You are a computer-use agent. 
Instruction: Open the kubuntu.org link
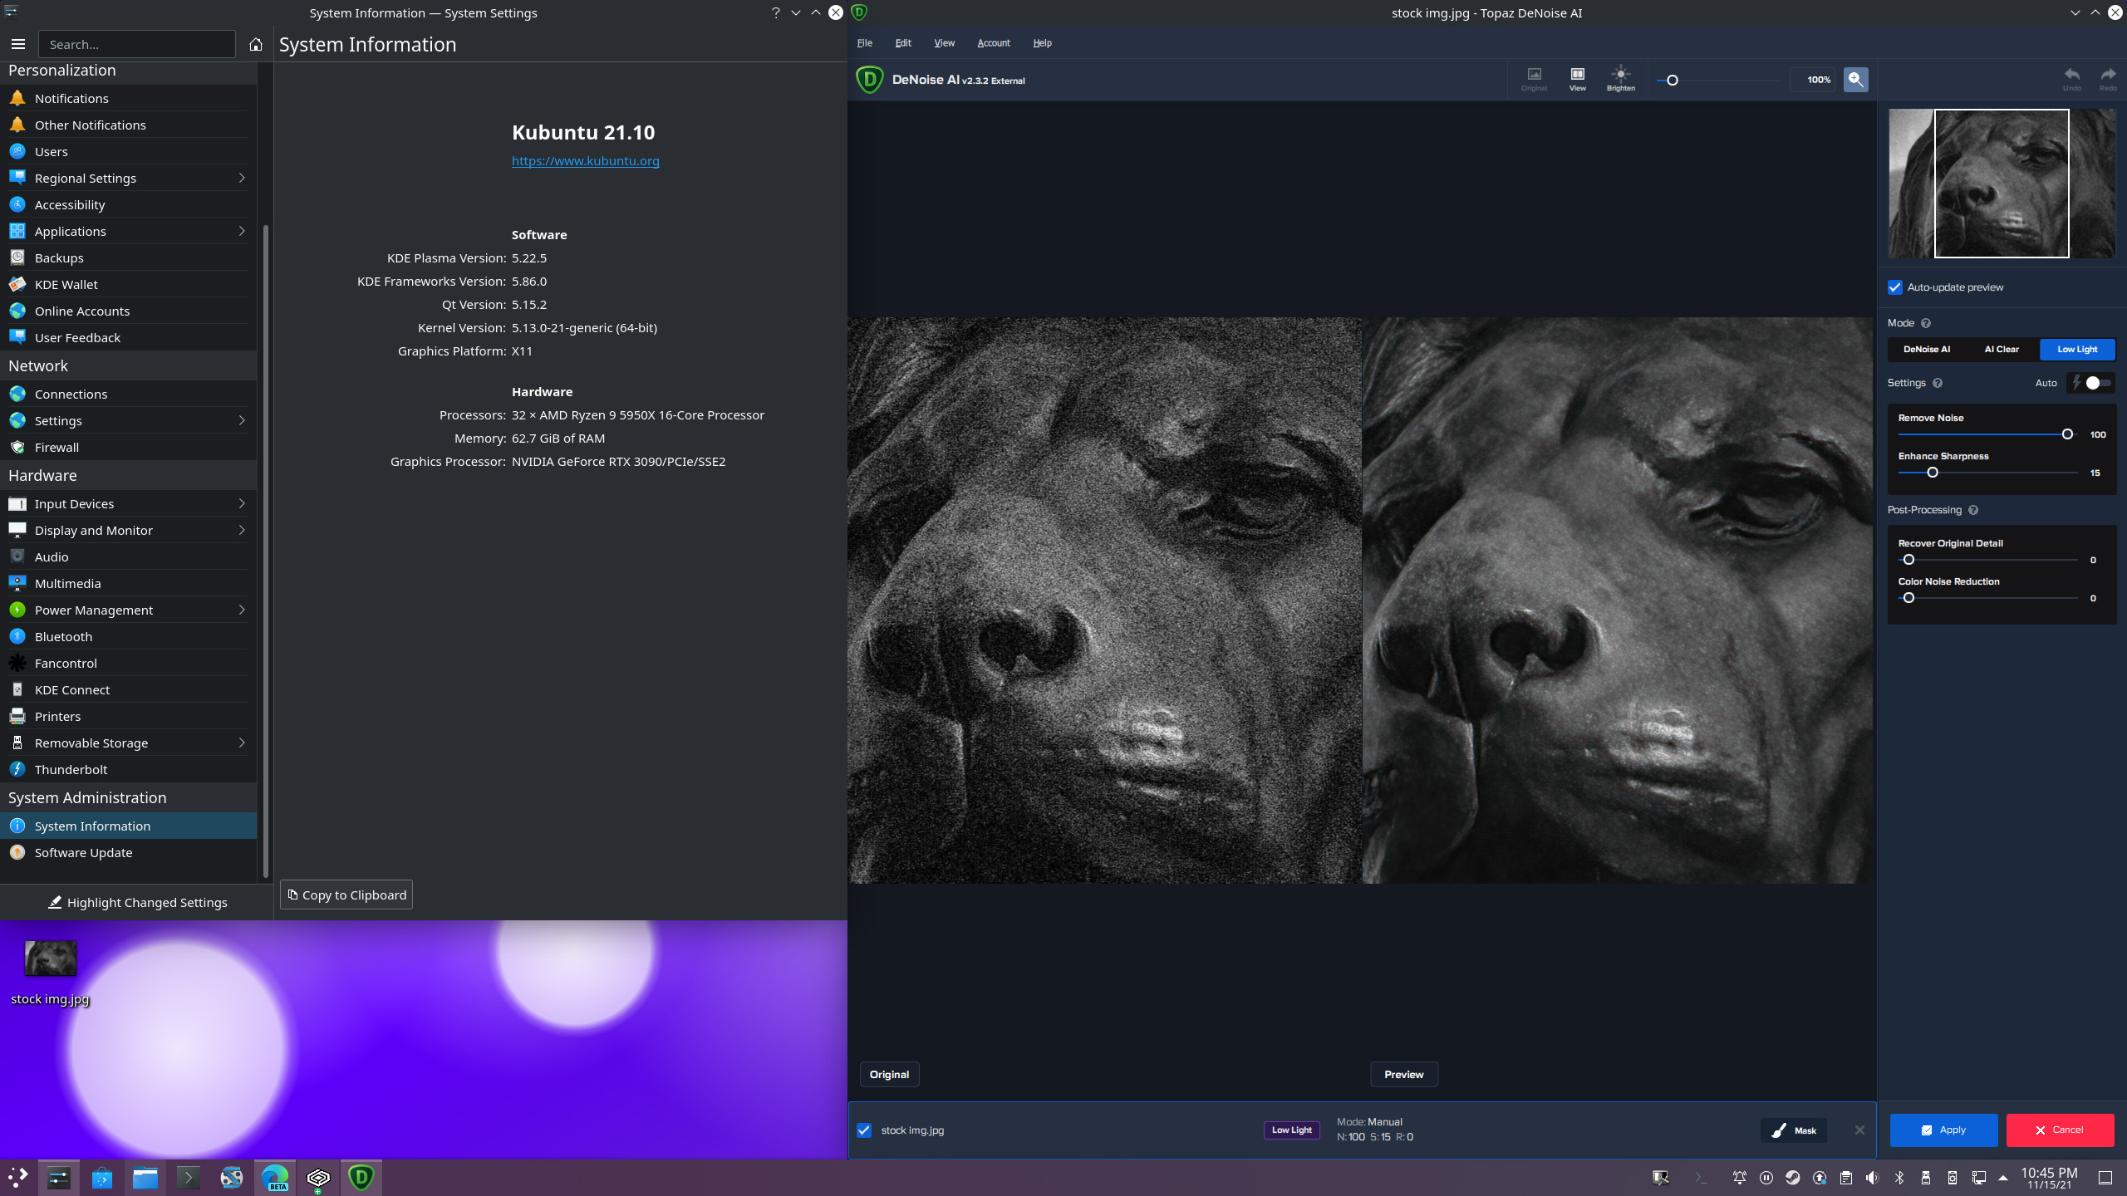585,160
